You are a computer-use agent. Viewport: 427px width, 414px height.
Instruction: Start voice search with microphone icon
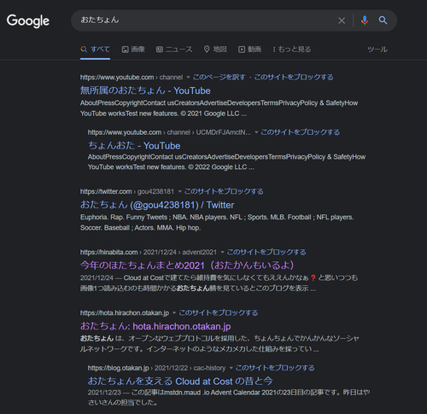(365, 20)
